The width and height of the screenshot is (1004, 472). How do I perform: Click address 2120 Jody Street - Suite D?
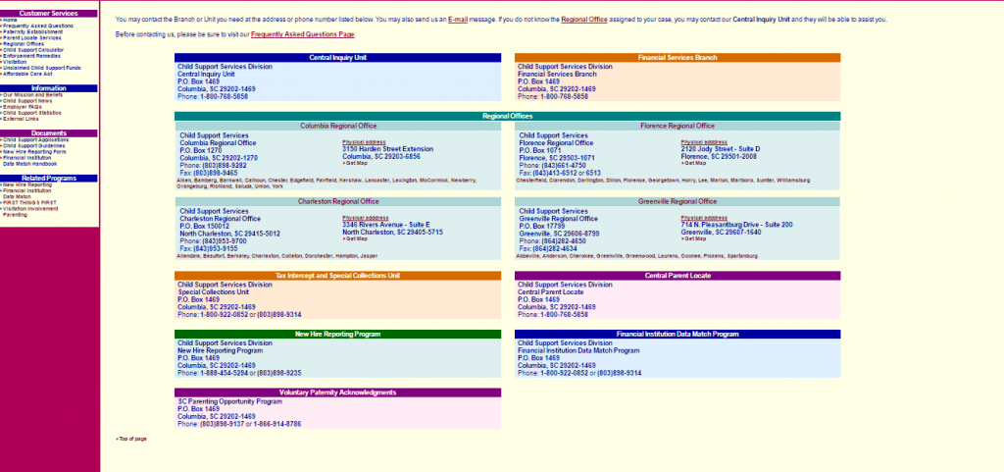click(x=721, y=149)
